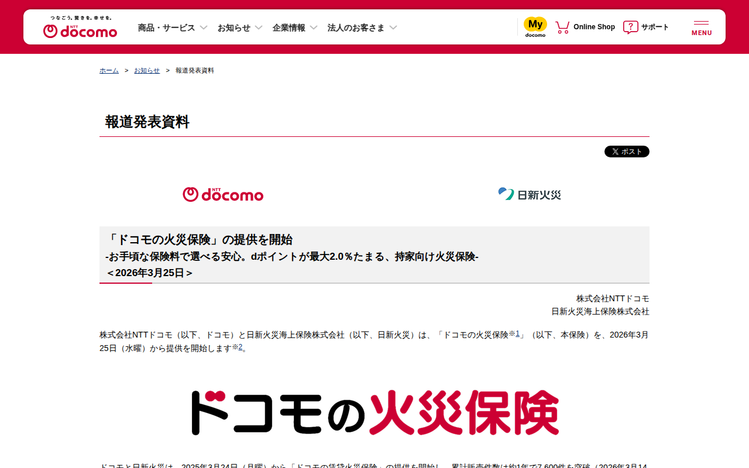
Task: Open the 商品・サービス menu
Action: tap(167, 27)
